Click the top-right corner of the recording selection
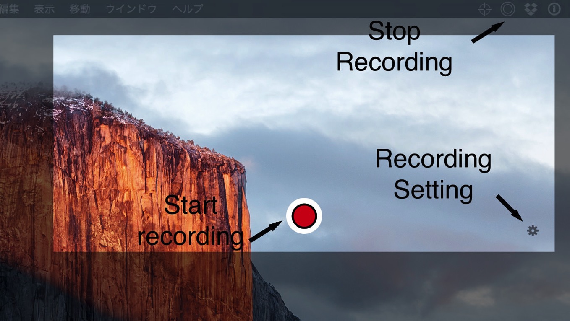 tap(554, 35)
